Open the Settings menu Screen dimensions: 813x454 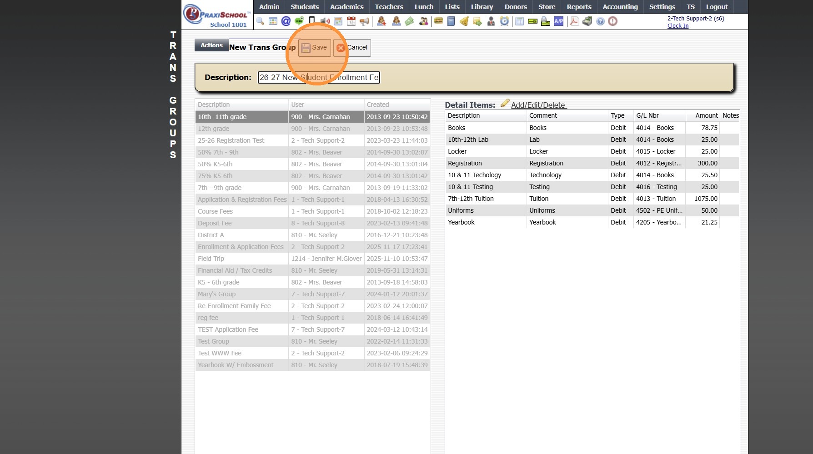click(x=662, y=7)
